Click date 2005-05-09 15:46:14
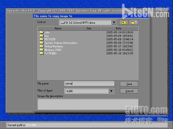 [120, 39]
